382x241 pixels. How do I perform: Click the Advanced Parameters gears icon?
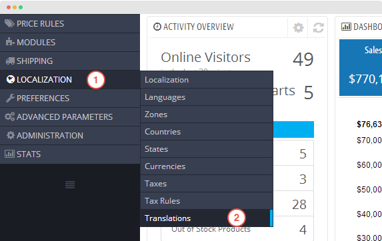[10, 117]
